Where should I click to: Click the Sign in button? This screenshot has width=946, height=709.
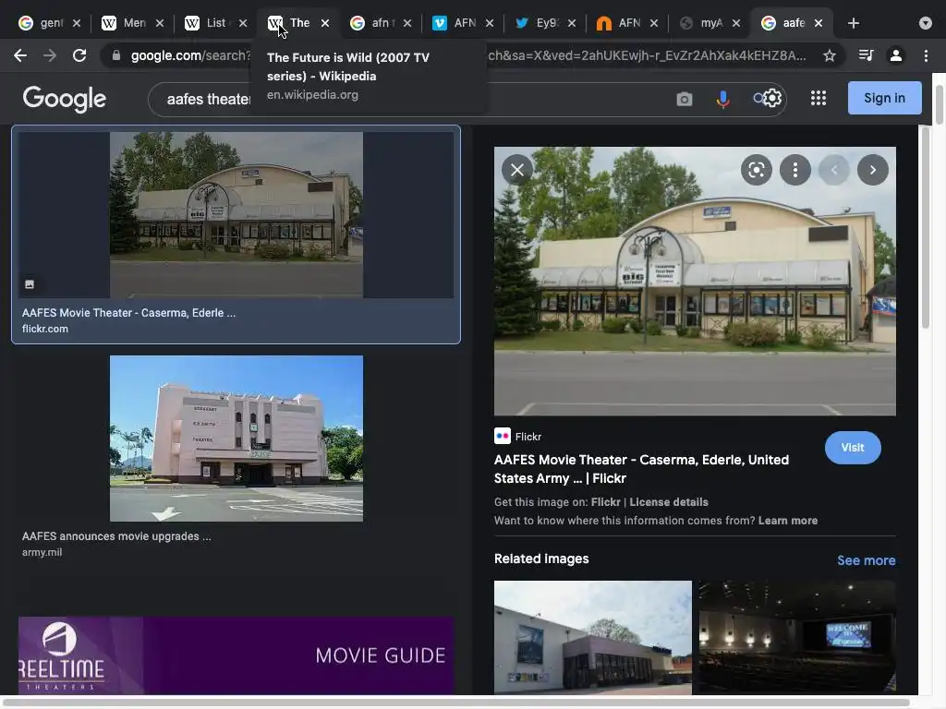(884, 98)
